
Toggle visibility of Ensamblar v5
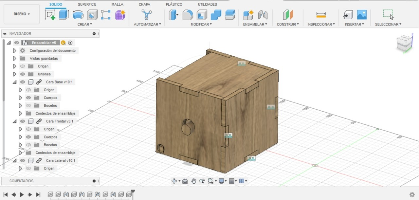click(x=17, y=43)
